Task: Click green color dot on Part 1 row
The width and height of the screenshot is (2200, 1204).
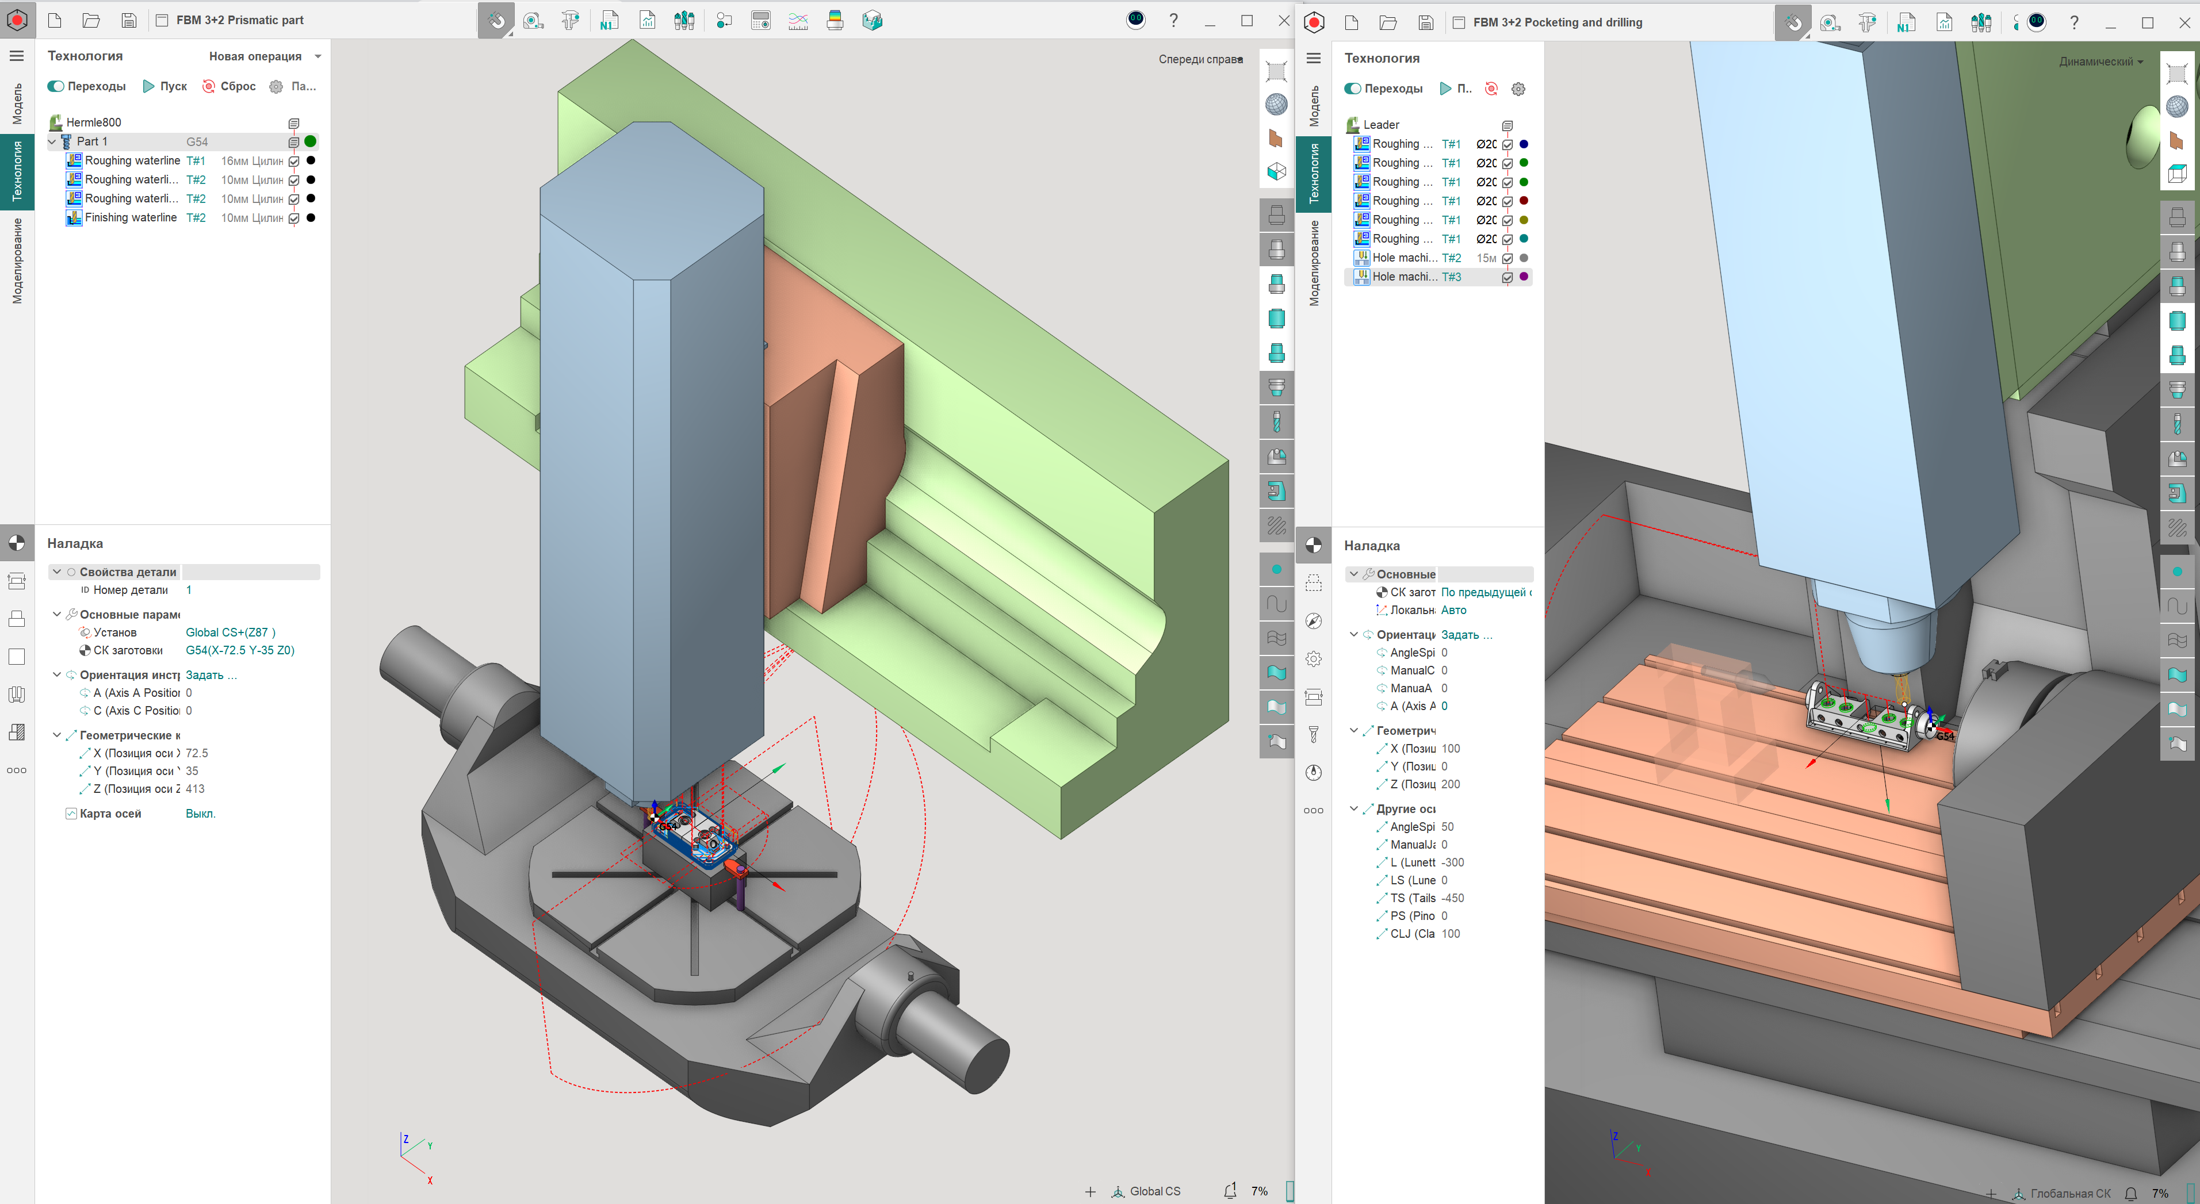Action: pyautogui.click(x=310, y=142)
